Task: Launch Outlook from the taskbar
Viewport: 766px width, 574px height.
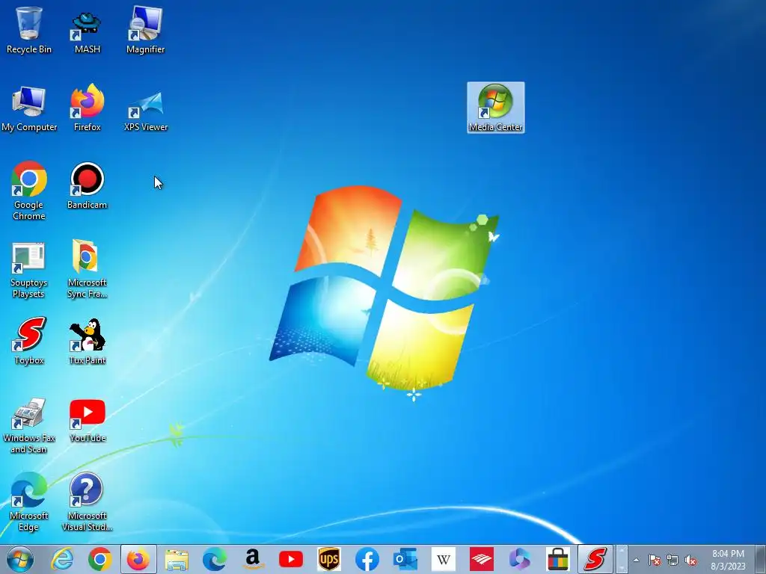Action: pos(405,559)
